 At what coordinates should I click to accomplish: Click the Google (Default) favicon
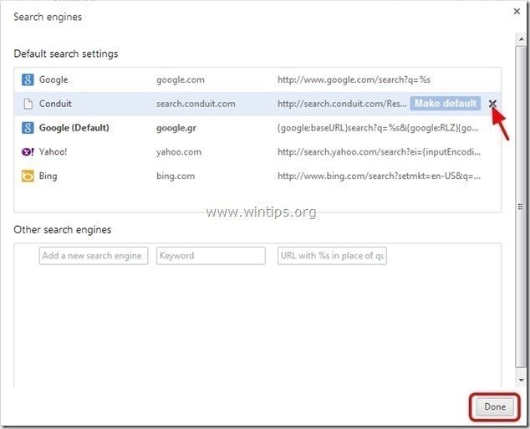click(27, 128)
